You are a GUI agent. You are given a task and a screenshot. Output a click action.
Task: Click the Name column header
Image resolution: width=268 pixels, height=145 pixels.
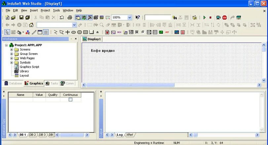tap(20, 95)
